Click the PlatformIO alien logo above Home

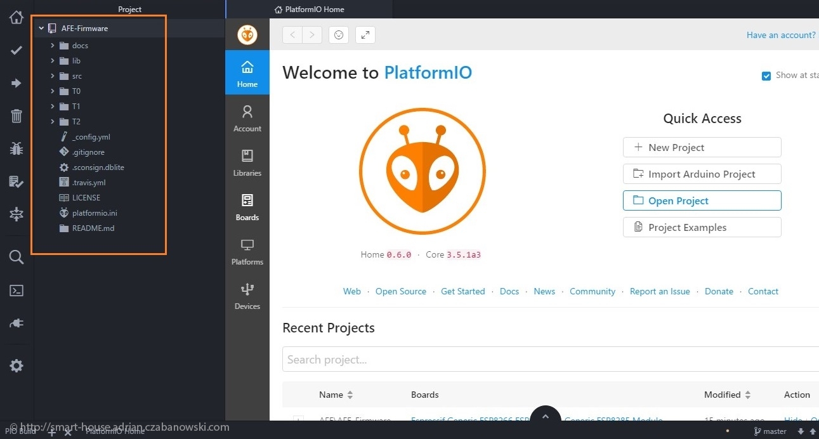(x=247, y=35)
